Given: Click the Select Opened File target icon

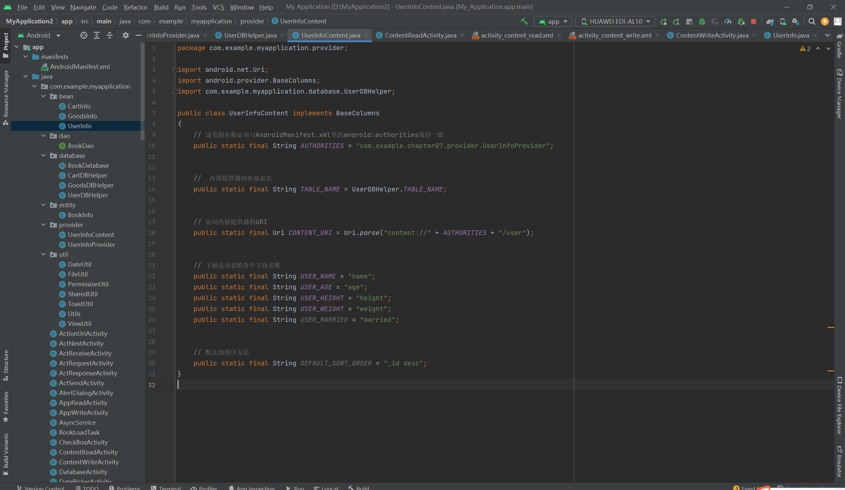Looking at the screenshot, I should (x=84, y=36).
